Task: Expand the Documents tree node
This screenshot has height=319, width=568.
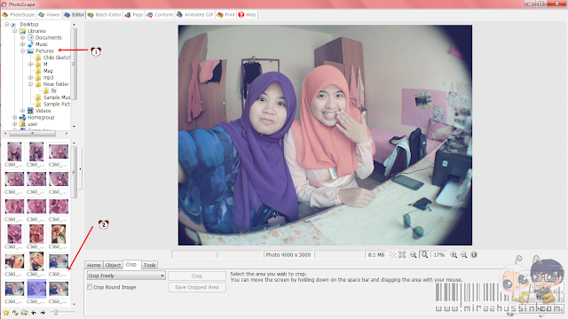Action: tap(22, 37)
